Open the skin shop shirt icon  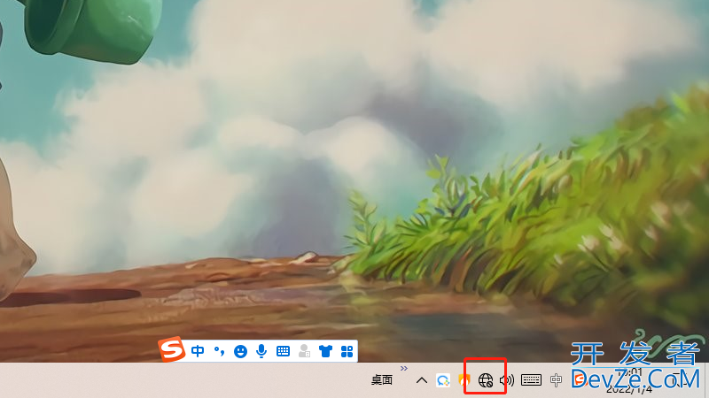pyautogui.click(x=325, y=351)
